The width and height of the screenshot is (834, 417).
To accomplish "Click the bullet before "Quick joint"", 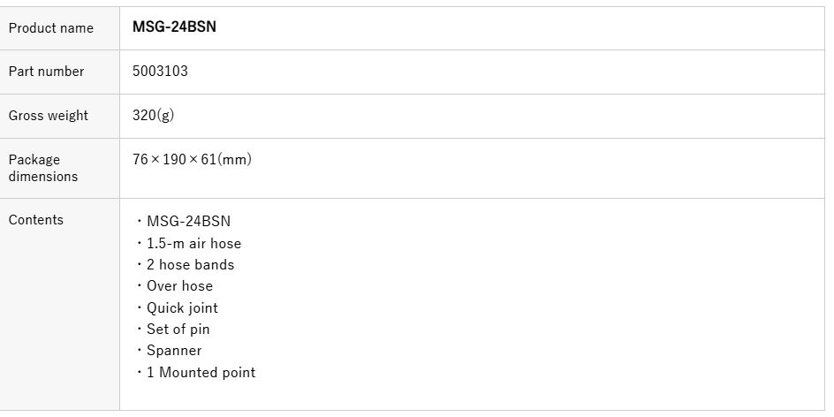I will click(x=140, y=308).
